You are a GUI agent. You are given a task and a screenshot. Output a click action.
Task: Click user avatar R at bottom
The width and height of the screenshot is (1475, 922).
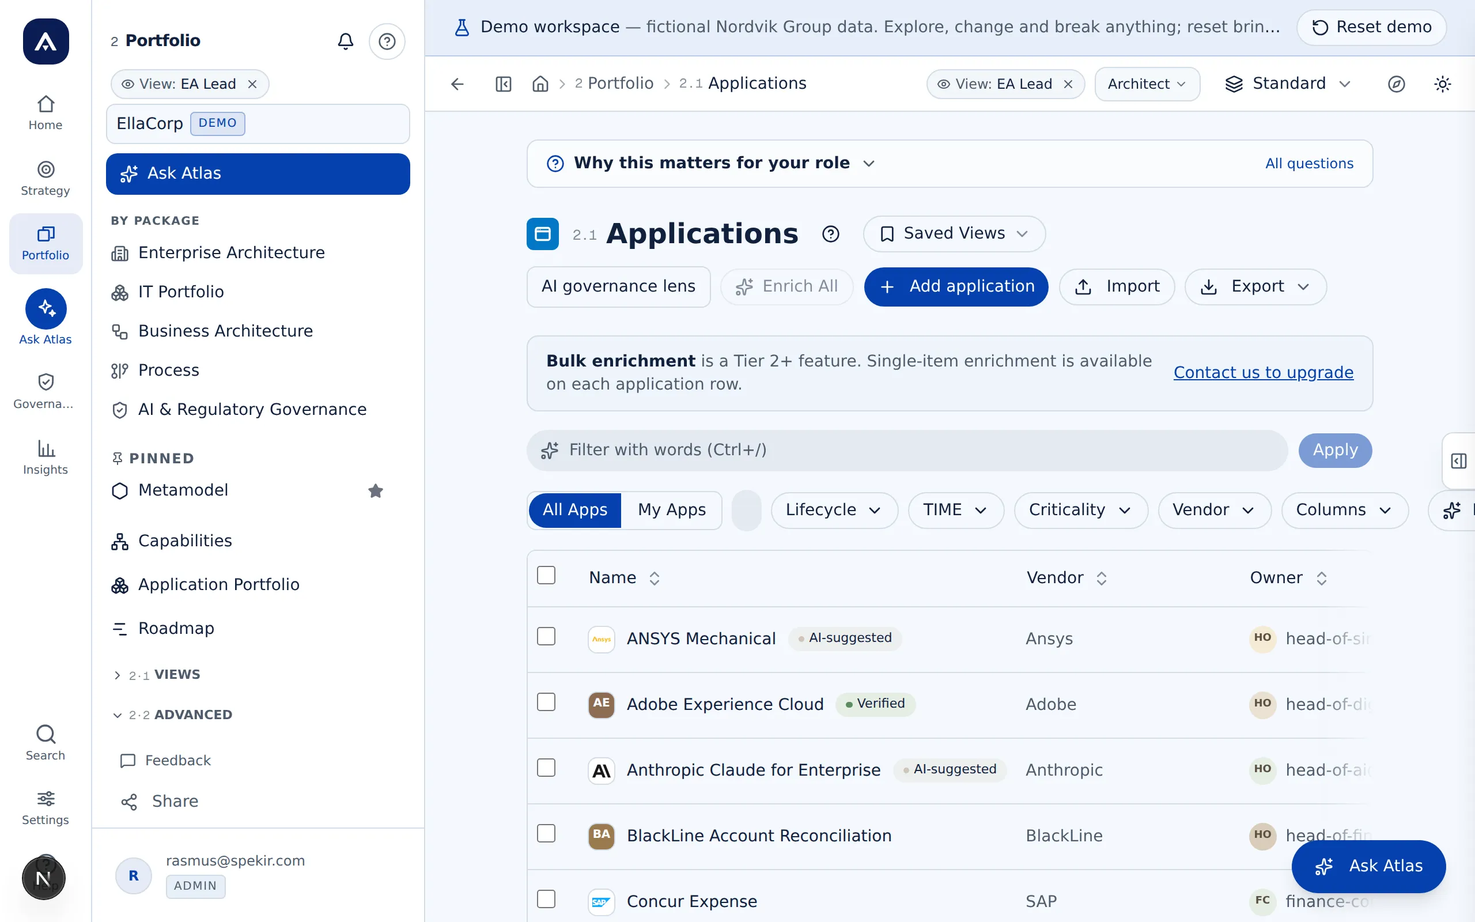point(134,876)
